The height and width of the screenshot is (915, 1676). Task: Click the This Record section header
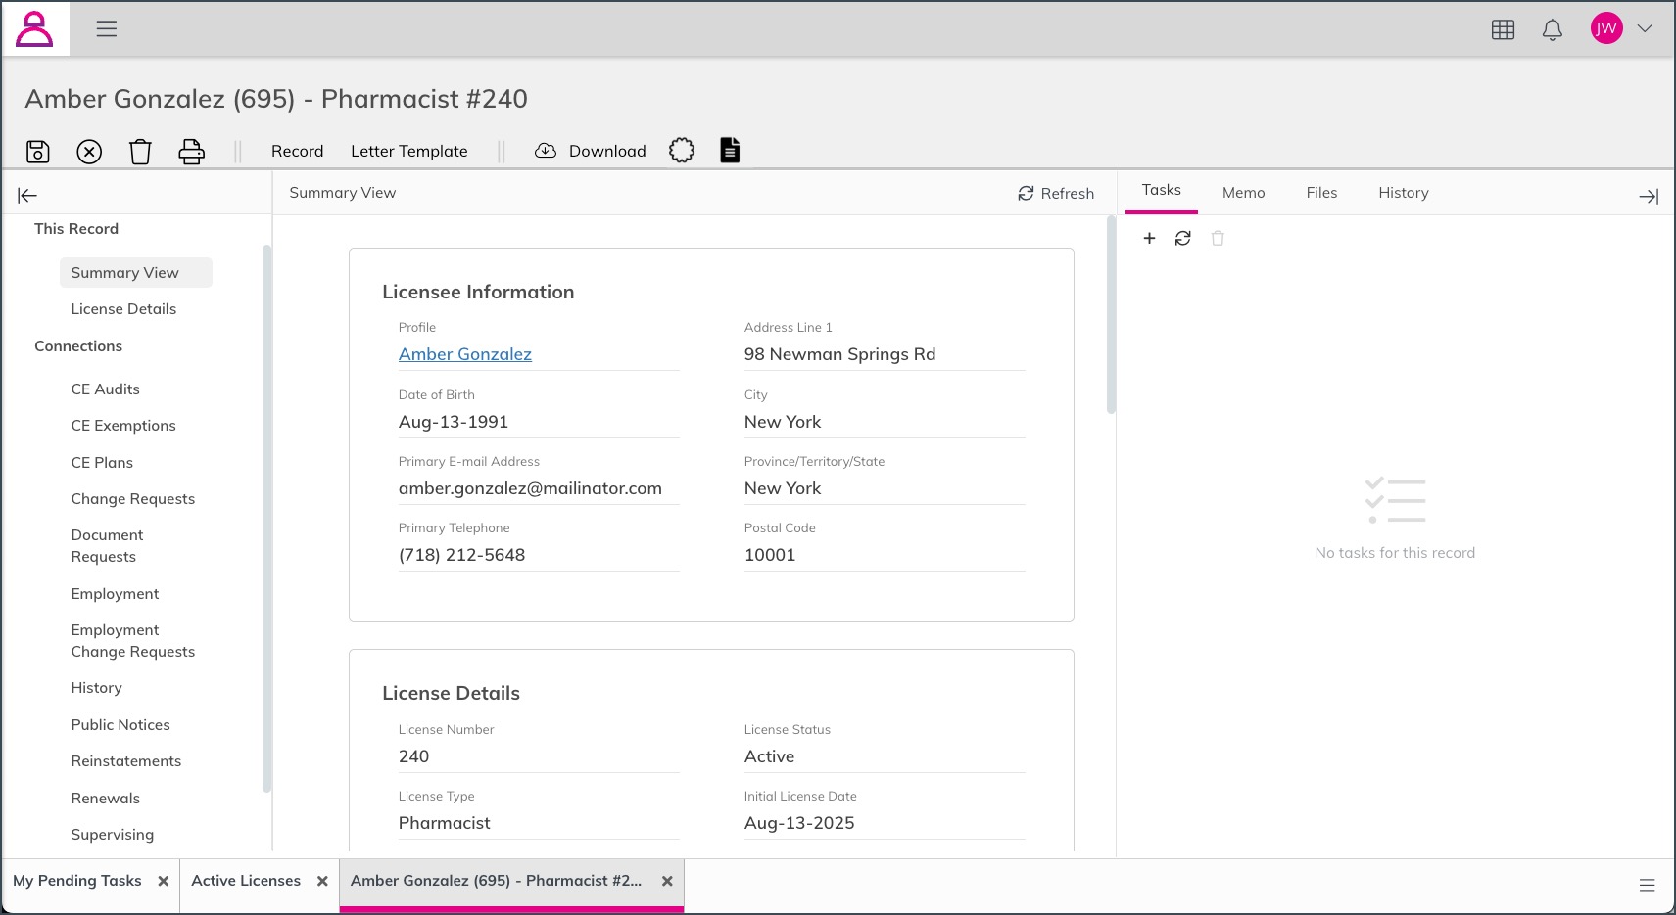click(76, 228)
